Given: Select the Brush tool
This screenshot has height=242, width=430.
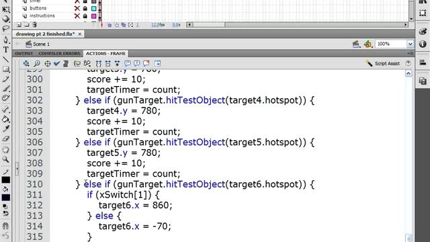Looking at the screenshot, I should click(x=6, y=89).
